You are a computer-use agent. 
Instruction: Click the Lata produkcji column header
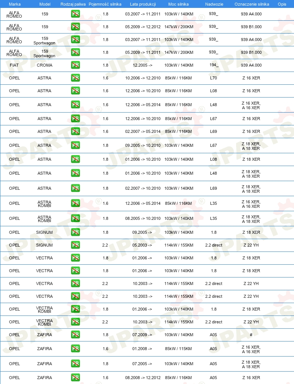point(143,4)
